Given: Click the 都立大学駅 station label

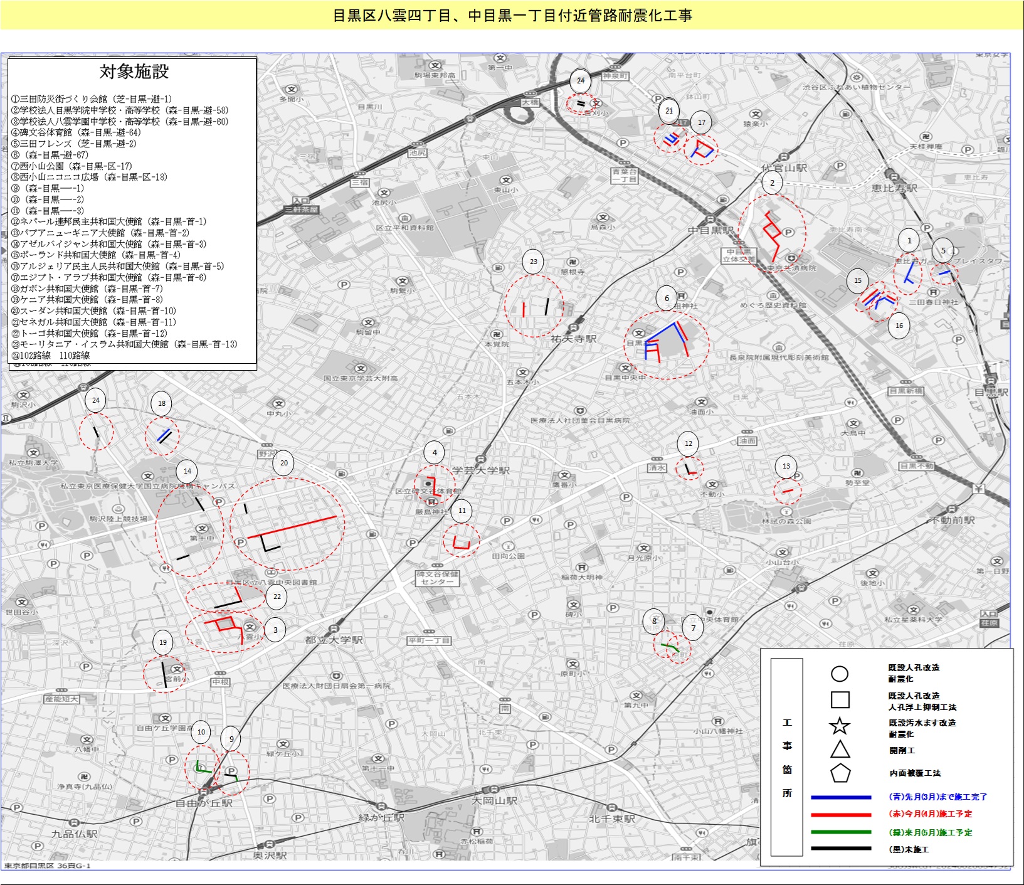Looking at the screenshot, I should (334, 640).
